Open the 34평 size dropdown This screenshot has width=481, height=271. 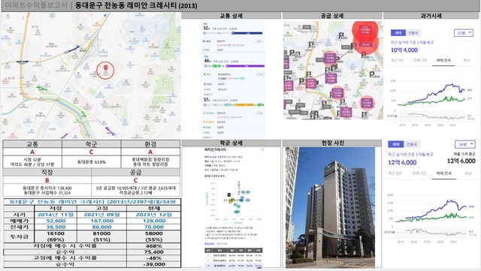464,144
